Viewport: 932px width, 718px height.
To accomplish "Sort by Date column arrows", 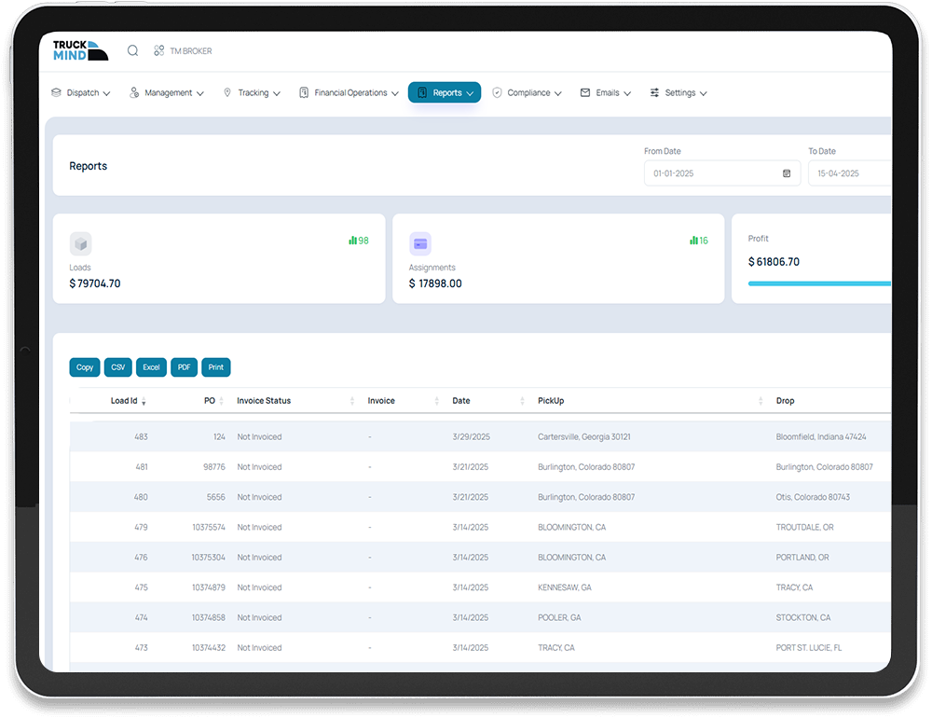I will point(523,401).
